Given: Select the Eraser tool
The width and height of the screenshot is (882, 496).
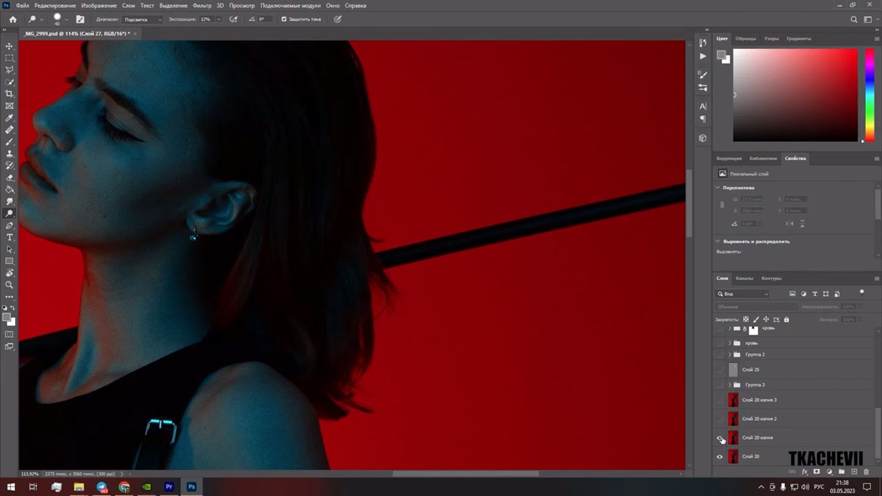Looking at the screenshot, I should pyautogui.click(x=9, y=177).
